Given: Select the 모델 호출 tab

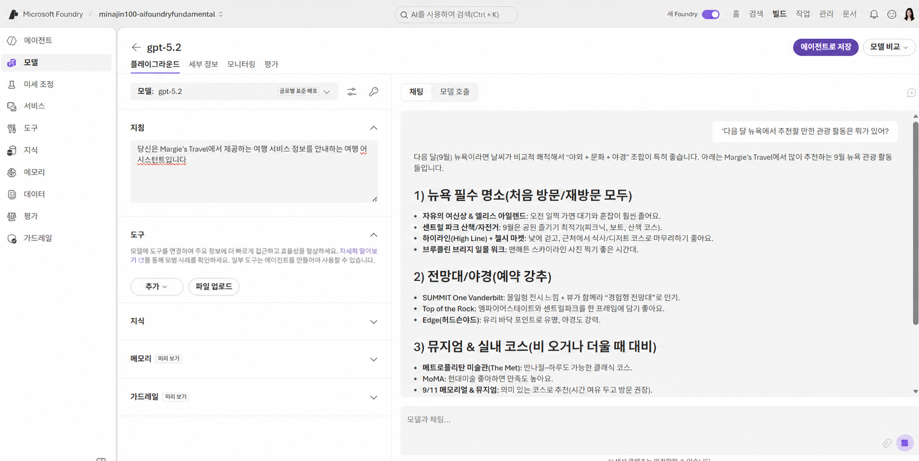Looking at the screenshot, I should 454,92.
